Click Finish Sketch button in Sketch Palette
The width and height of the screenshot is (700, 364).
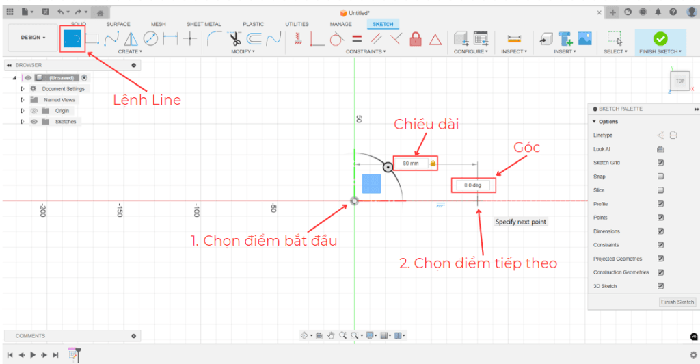click(677, 302)
